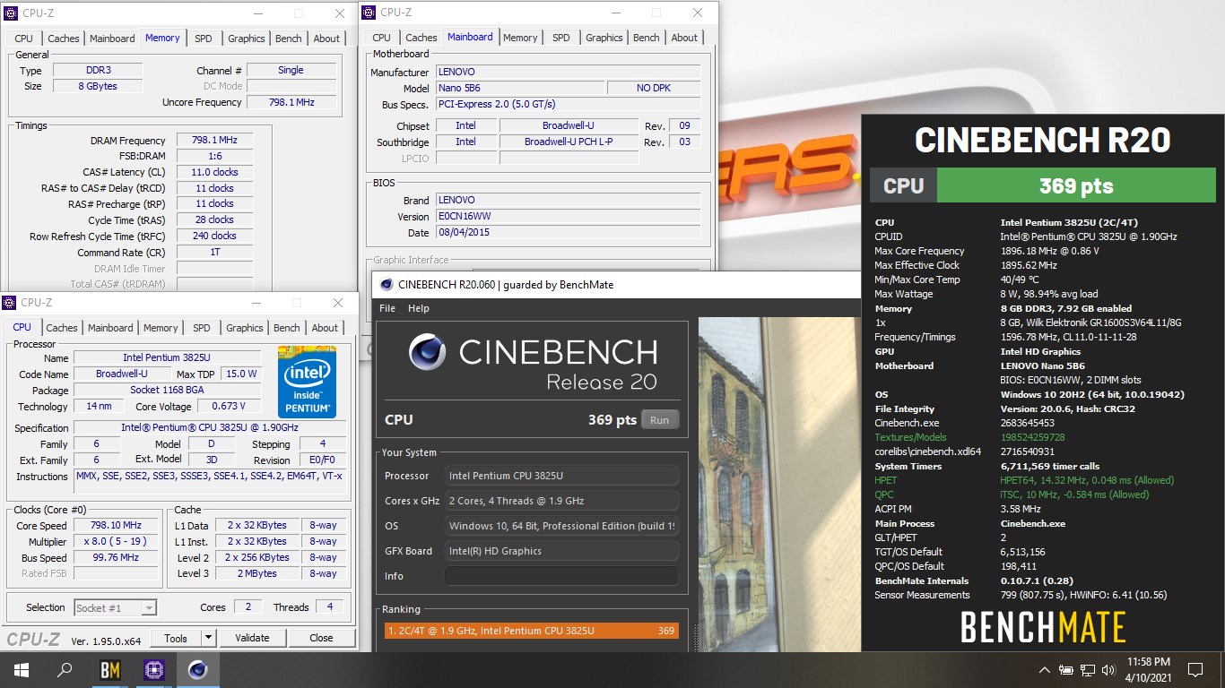Open volume tray icon
Viewport: 1225px width, 688px height.
point(1109,669)
